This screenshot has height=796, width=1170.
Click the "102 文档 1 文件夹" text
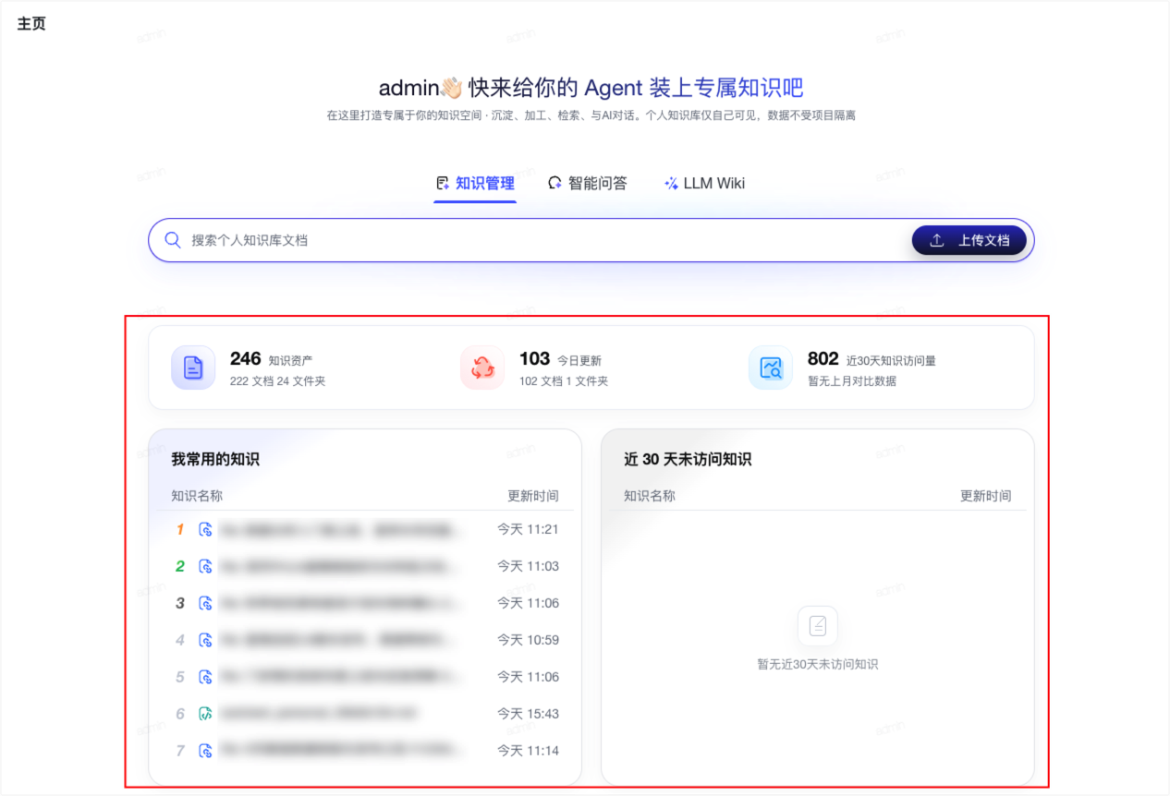pos(564,380)
